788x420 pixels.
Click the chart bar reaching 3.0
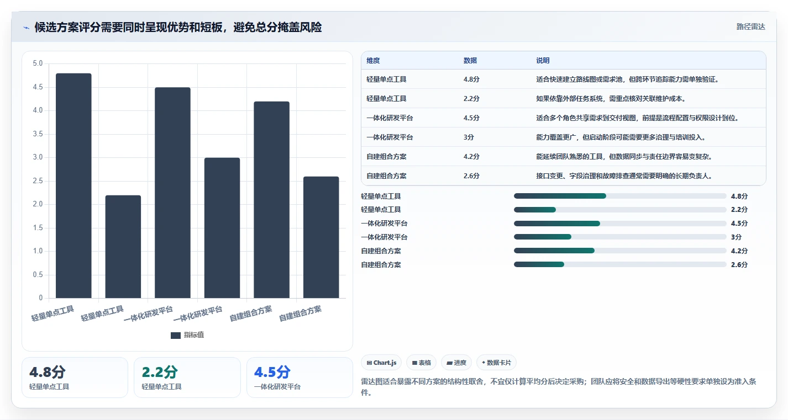click(222, 228)
